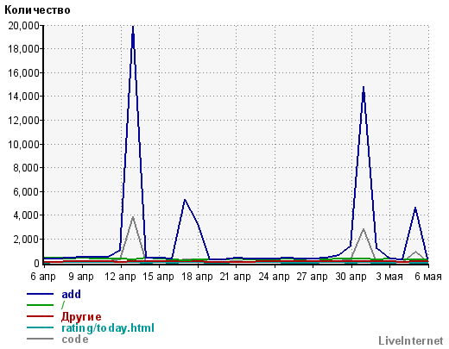Click the green '/' legend line swatch
Viewport: 449px width, 349px height.
(x=40, y=305)
